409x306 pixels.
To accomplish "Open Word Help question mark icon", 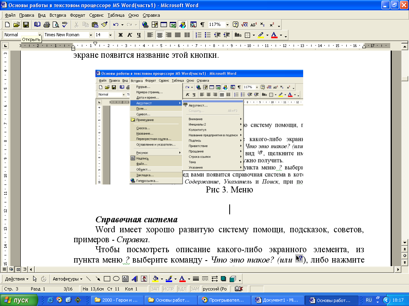I will tap(235, 25).
